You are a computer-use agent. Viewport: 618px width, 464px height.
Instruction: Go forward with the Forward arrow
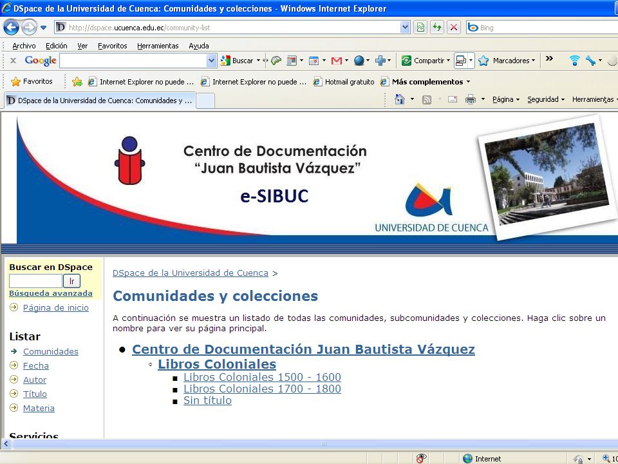pyautogui.click(x=29, y=27)
